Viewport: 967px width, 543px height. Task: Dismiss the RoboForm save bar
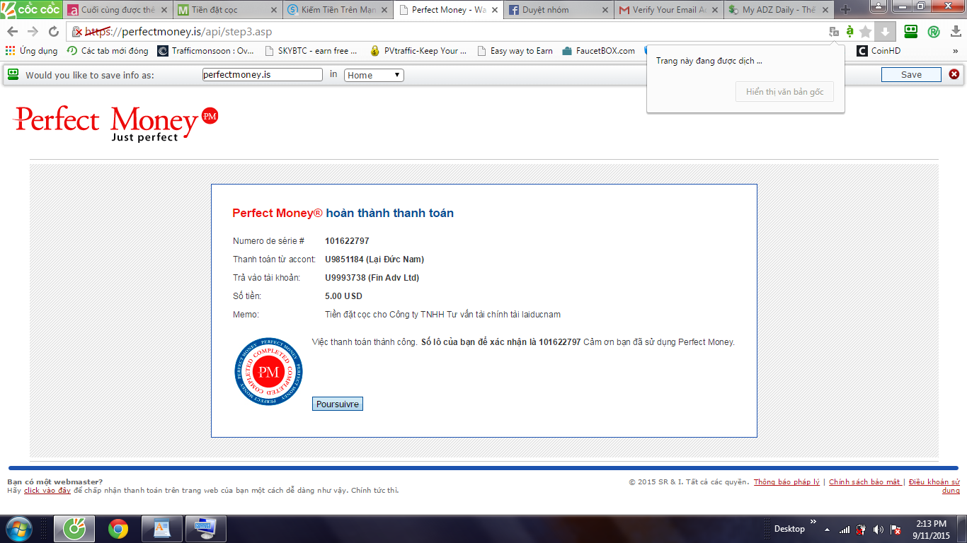point(954,74)
